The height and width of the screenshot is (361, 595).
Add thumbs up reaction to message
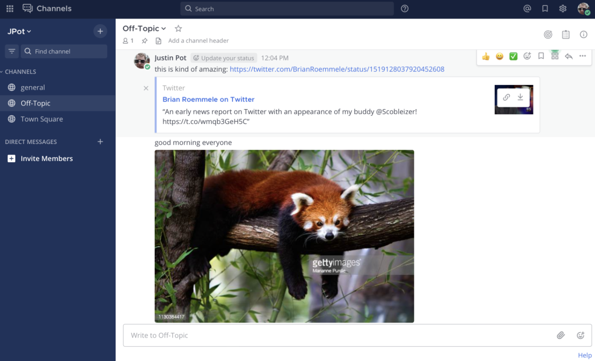tap(486, 56)
